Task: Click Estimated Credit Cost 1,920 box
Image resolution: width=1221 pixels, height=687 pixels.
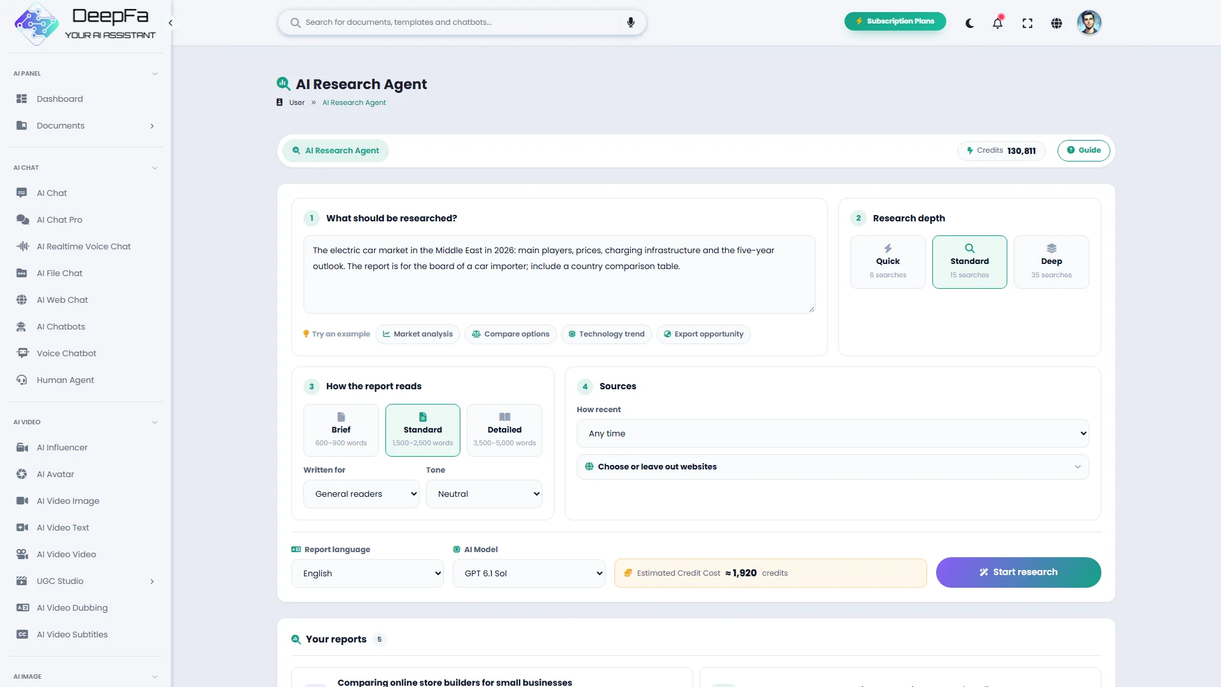Action: point(770,573)
